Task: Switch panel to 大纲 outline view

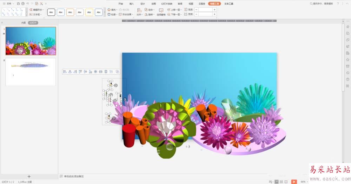Action: point(23,22)
